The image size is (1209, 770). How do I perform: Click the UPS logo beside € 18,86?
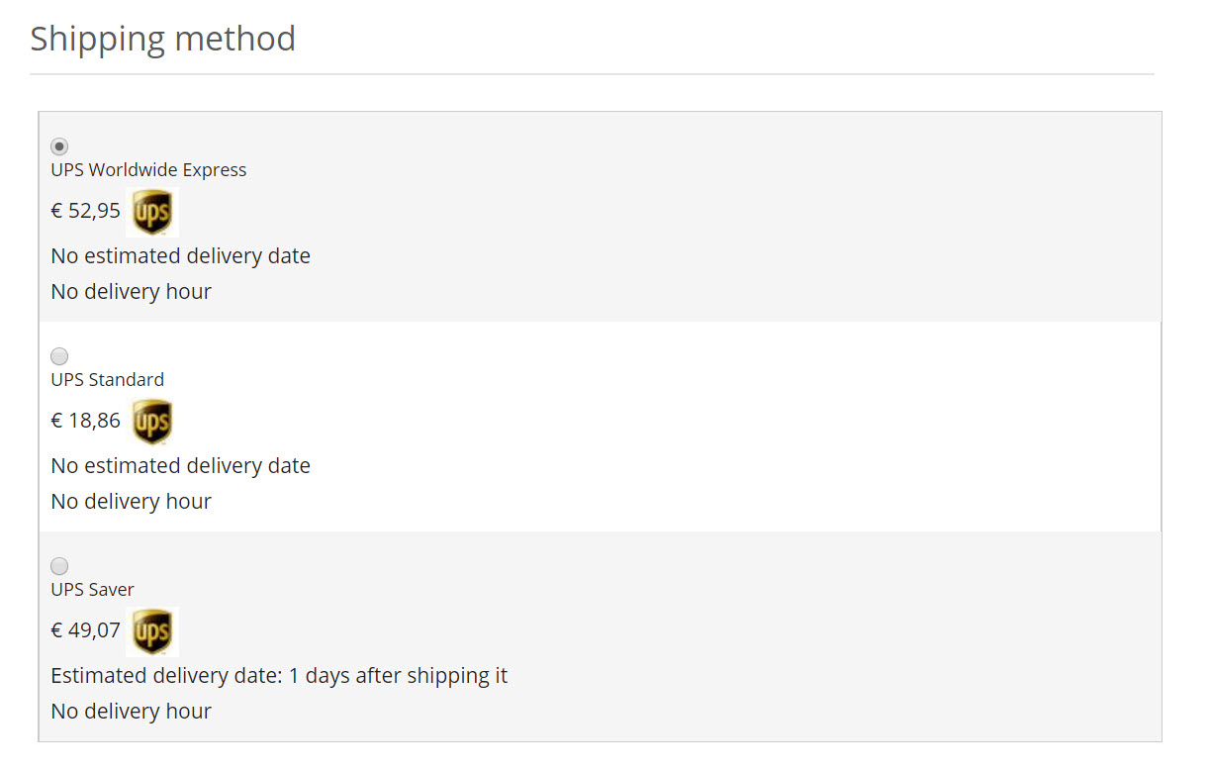(x=152, y=422)
